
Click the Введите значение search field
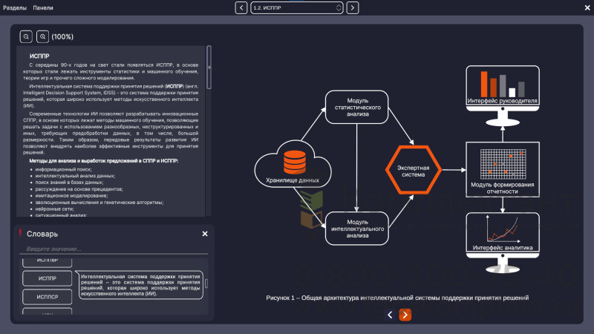tap(111, 249)
